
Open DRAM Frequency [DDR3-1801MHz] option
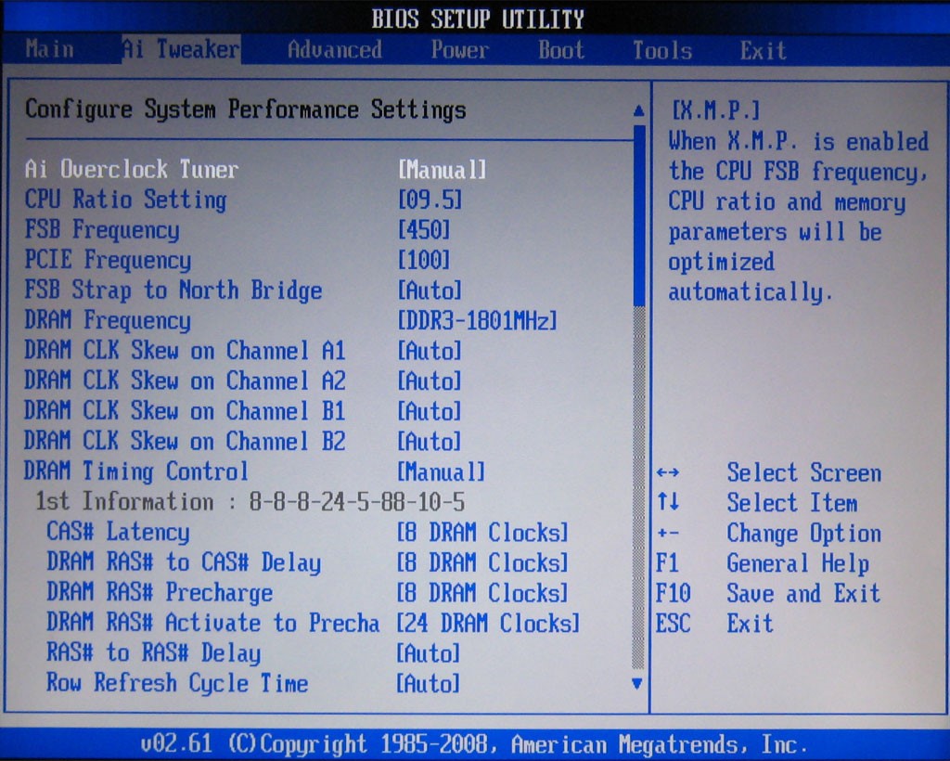click(x=477, y=320)
